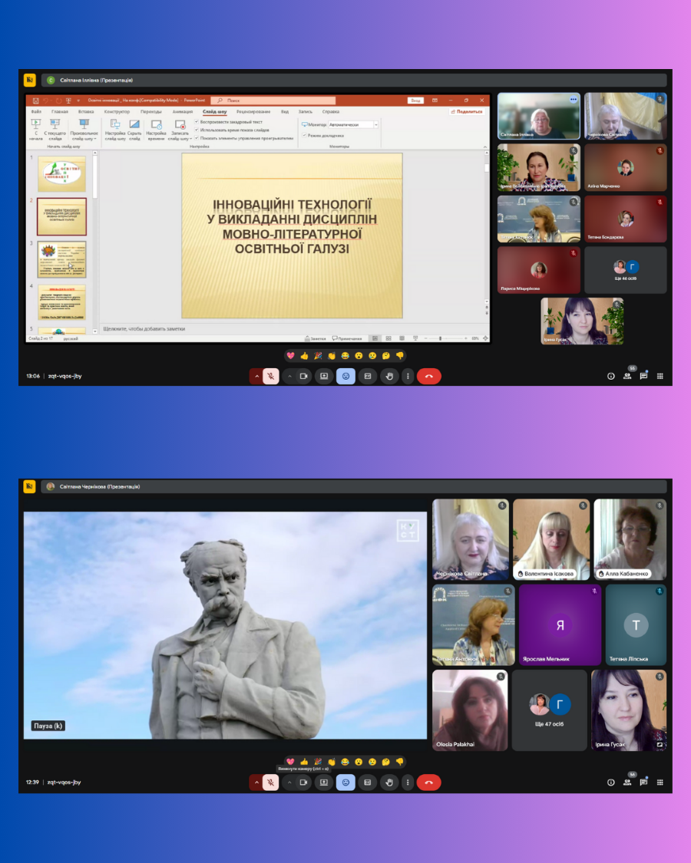Toggle captions button in the upper meeting bar
Image resolution: width=691 pixels, height=863 pixels.
point(368,376)
